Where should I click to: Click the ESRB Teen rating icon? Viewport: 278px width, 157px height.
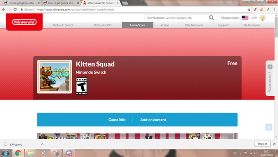pyautogui.click(x=82, y=86)
